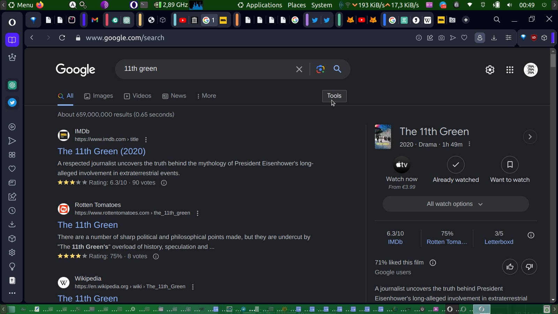The height and width of the screenshot is (314, 558).
Task: Open three-dot menu beside Rotten Tomatoes URL
Action: (x=197, y=213)
